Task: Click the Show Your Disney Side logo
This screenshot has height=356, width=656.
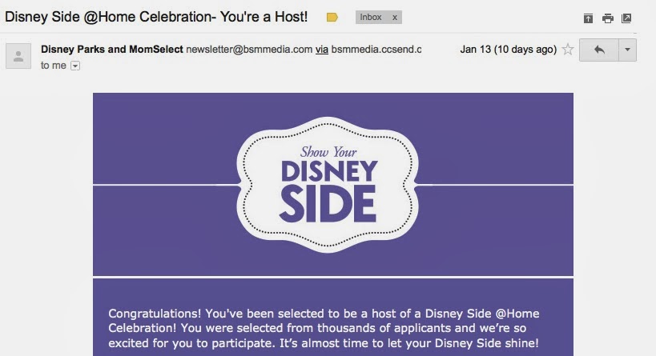Action: 328,185
